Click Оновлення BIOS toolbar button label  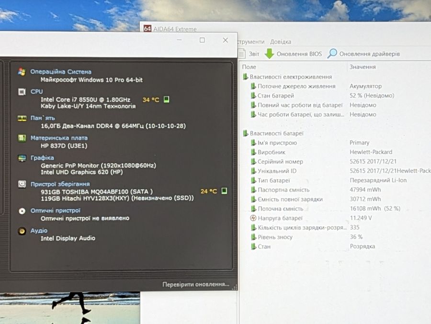point(299,54)
